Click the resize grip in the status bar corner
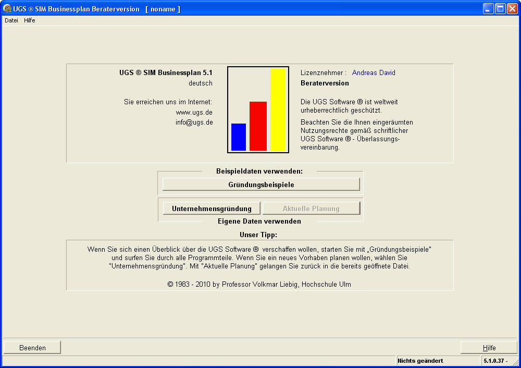 [515, 362]
